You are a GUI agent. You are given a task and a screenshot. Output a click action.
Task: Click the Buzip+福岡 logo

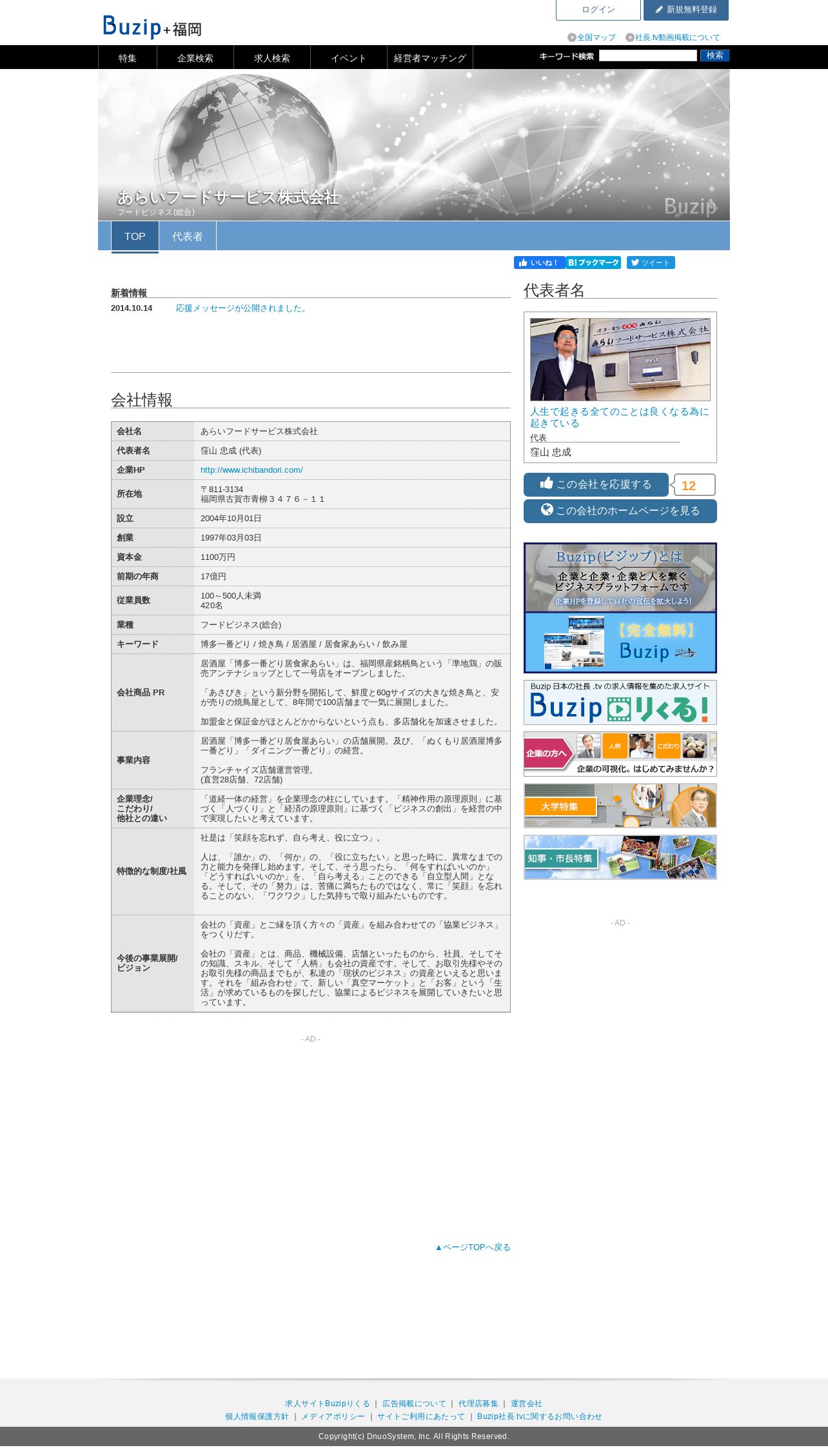coord(152,27)
